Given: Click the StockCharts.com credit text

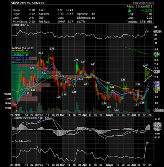Looking at the screenshot, I should (143, 3).
